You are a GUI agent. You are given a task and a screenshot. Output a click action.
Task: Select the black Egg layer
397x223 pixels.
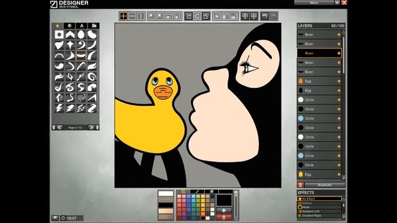click(x=319, y=90)
